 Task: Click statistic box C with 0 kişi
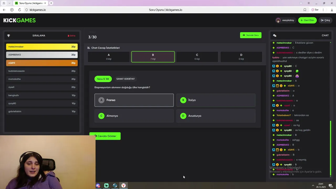click(x=197, y=57)
